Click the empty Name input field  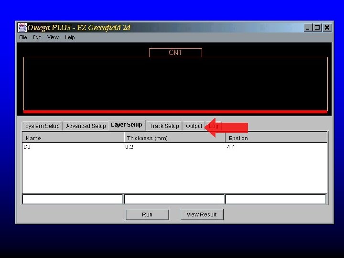(x=73, y=199)
